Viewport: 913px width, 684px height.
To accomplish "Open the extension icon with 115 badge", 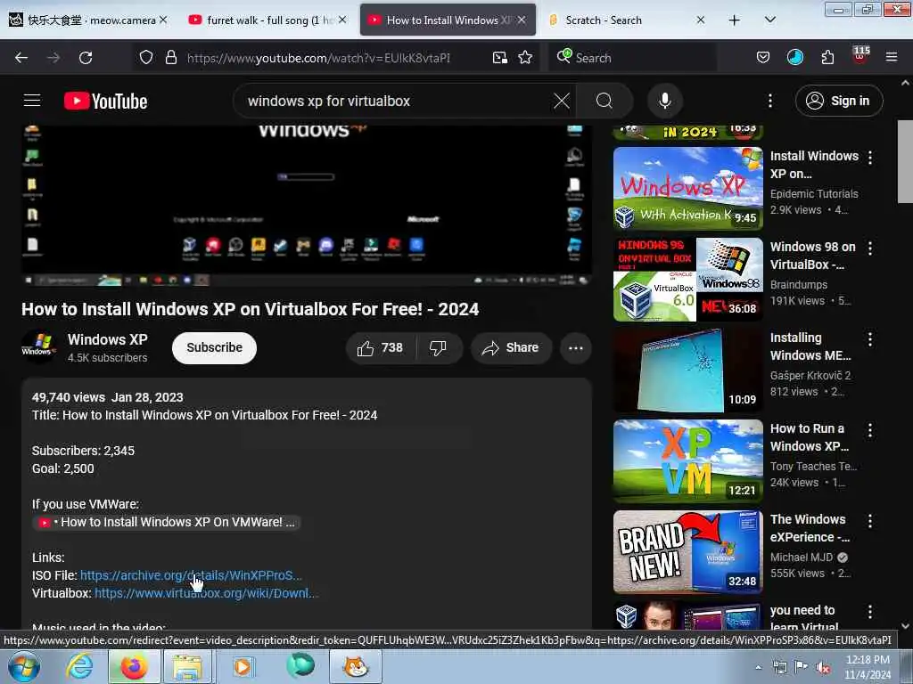I will [860, 56].
